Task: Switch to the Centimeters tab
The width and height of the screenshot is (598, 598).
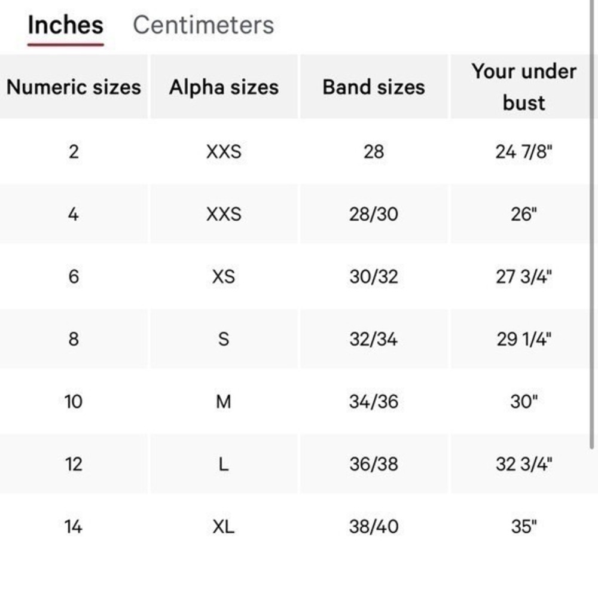Action: tap(205, 25)
